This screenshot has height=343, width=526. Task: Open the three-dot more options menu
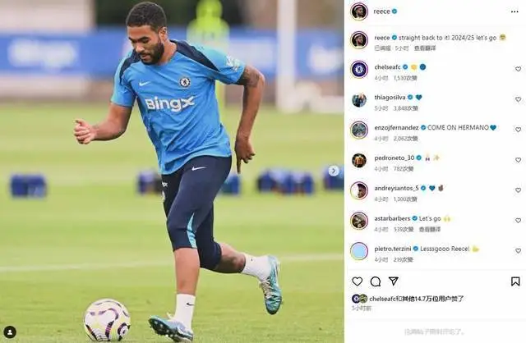tap(514, 11)
